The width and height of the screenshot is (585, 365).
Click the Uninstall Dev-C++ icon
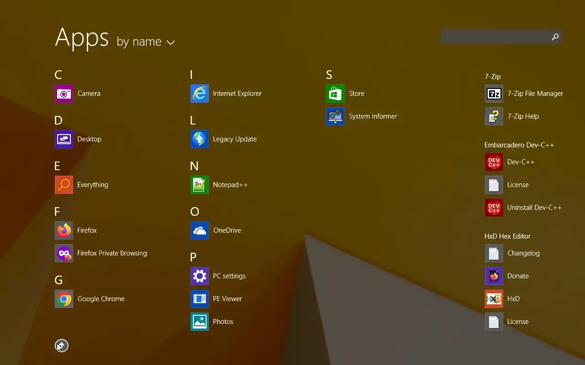pyautogui.click(x=494, y=208)
